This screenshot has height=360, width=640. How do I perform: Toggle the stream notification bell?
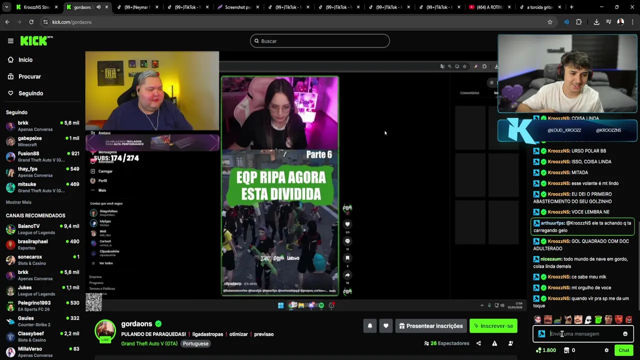[370, 326]
